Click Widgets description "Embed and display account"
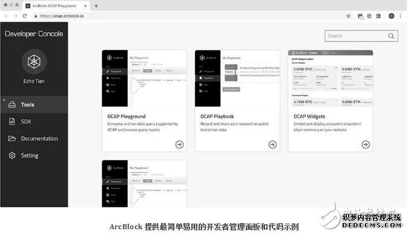Image resolution: width=408 pixels, height=234 pixels. click(x=317, y=124)
